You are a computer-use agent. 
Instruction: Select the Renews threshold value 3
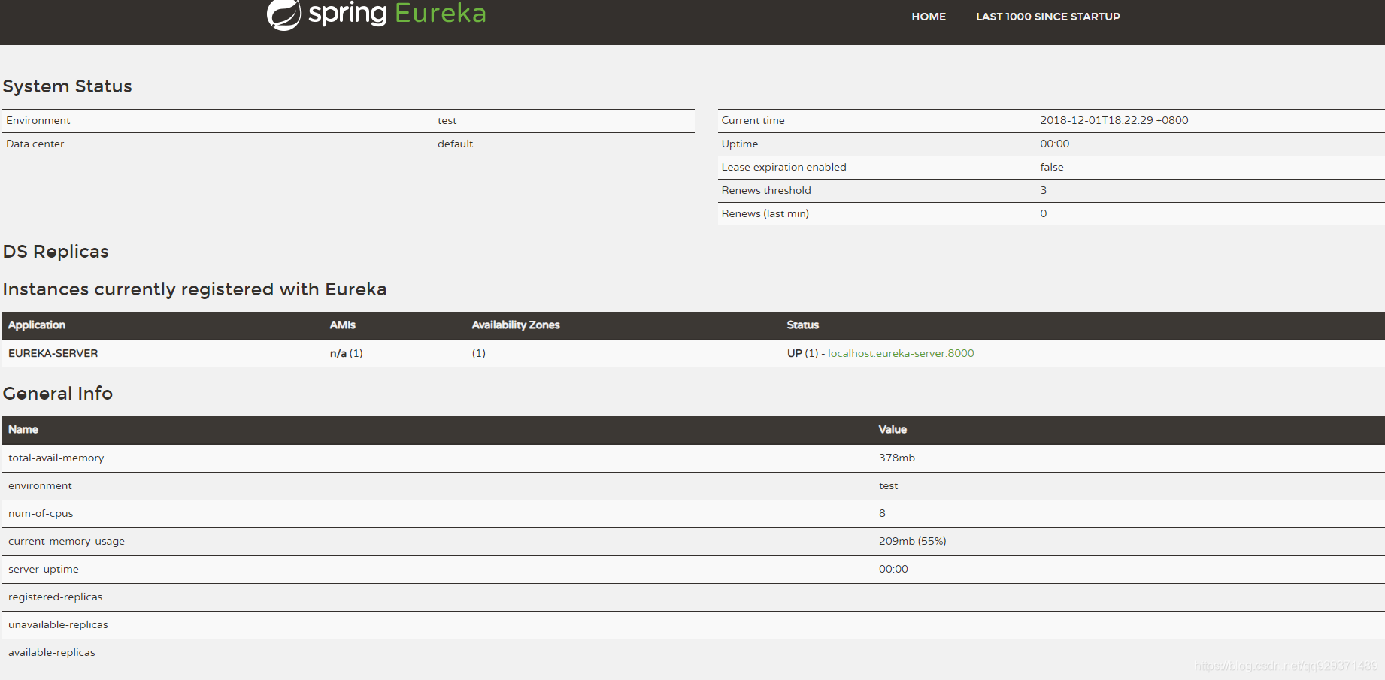pos(1044,190)
